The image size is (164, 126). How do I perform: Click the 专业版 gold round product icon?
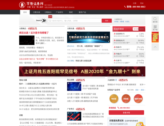pyautogui.click(x=114, y=99)
